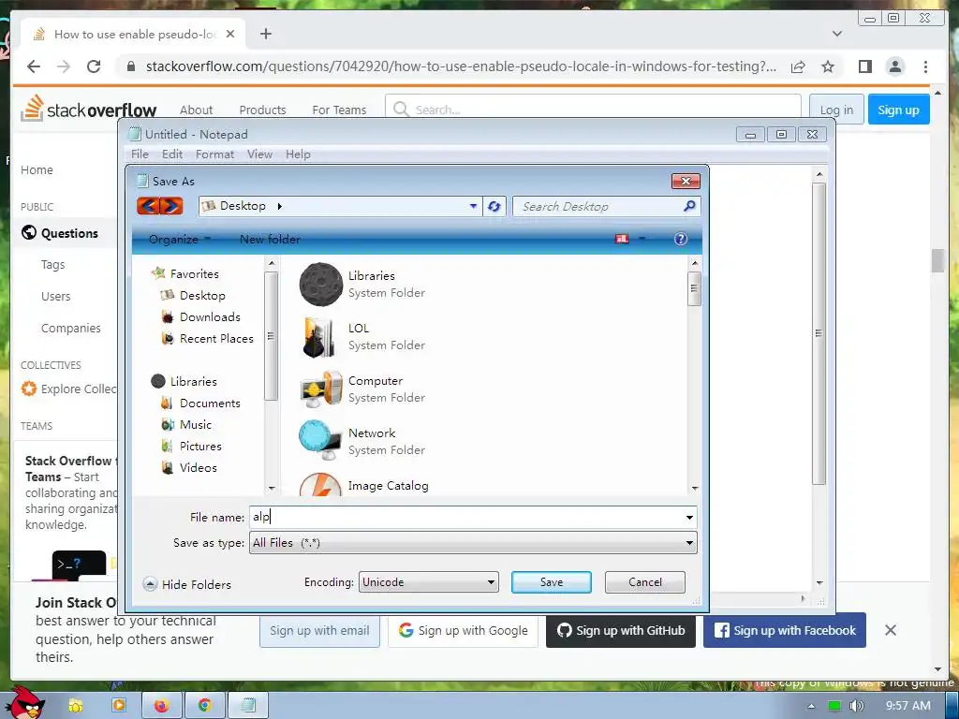Select Downloads in Favorites
Viewport: 959px width, 719px height.
click(201, 316)
